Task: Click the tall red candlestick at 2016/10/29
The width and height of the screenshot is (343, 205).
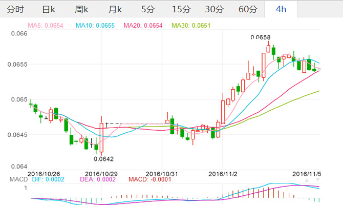Action: coord(101,136)
